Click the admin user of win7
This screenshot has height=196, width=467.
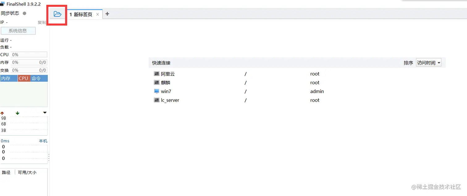click(x=317, y=91)
